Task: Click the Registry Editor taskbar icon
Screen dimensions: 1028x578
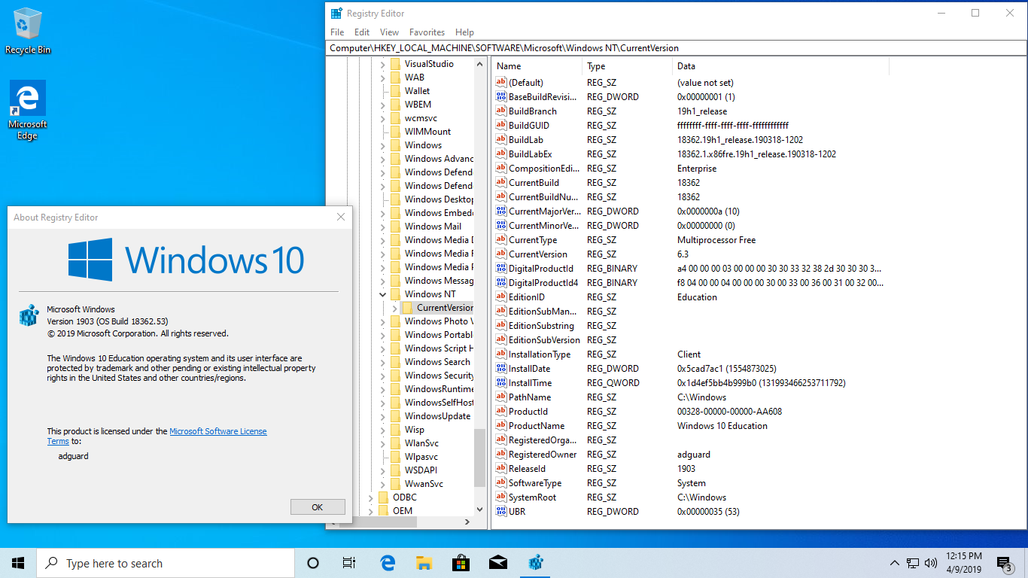Action: pos(536,563)
